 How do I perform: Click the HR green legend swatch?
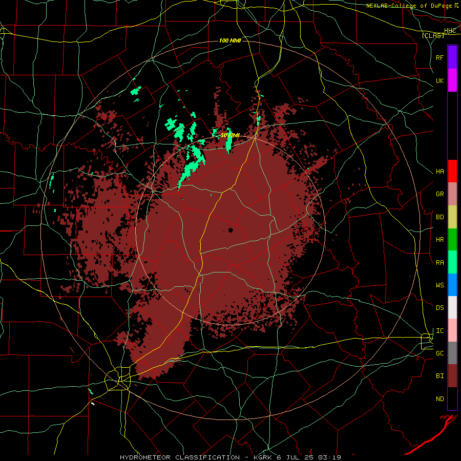452,240
